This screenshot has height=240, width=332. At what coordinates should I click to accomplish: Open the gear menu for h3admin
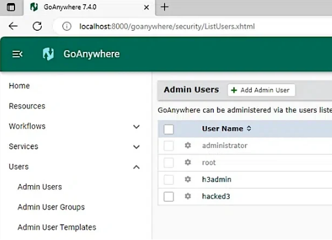coord(188,180)
